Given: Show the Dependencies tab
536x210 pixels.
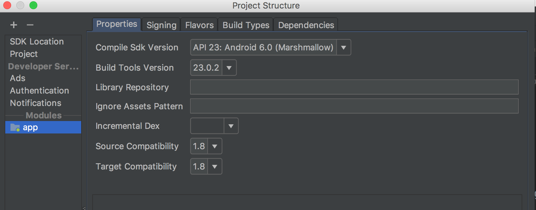Looking at the screenshot, I should [306, 25].
